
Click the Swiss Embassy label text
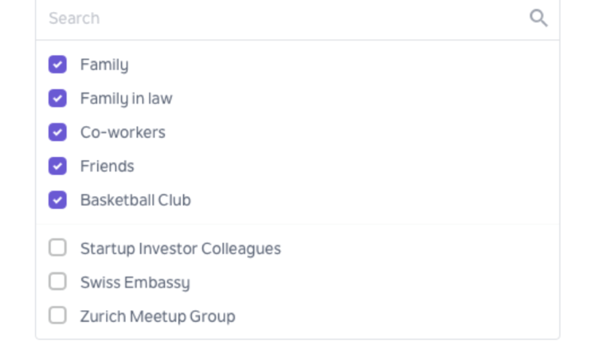(x=135, y=282)
